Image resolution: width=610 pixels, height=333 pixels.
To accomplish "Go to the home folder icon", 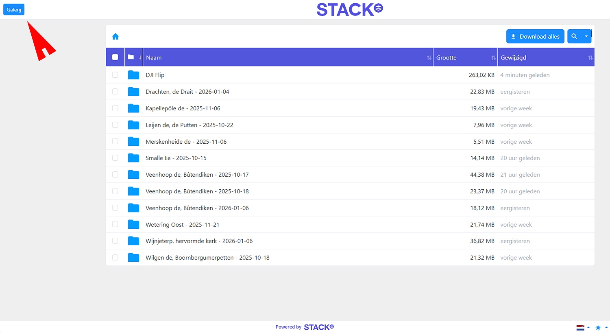I will [x=115, y=37].
